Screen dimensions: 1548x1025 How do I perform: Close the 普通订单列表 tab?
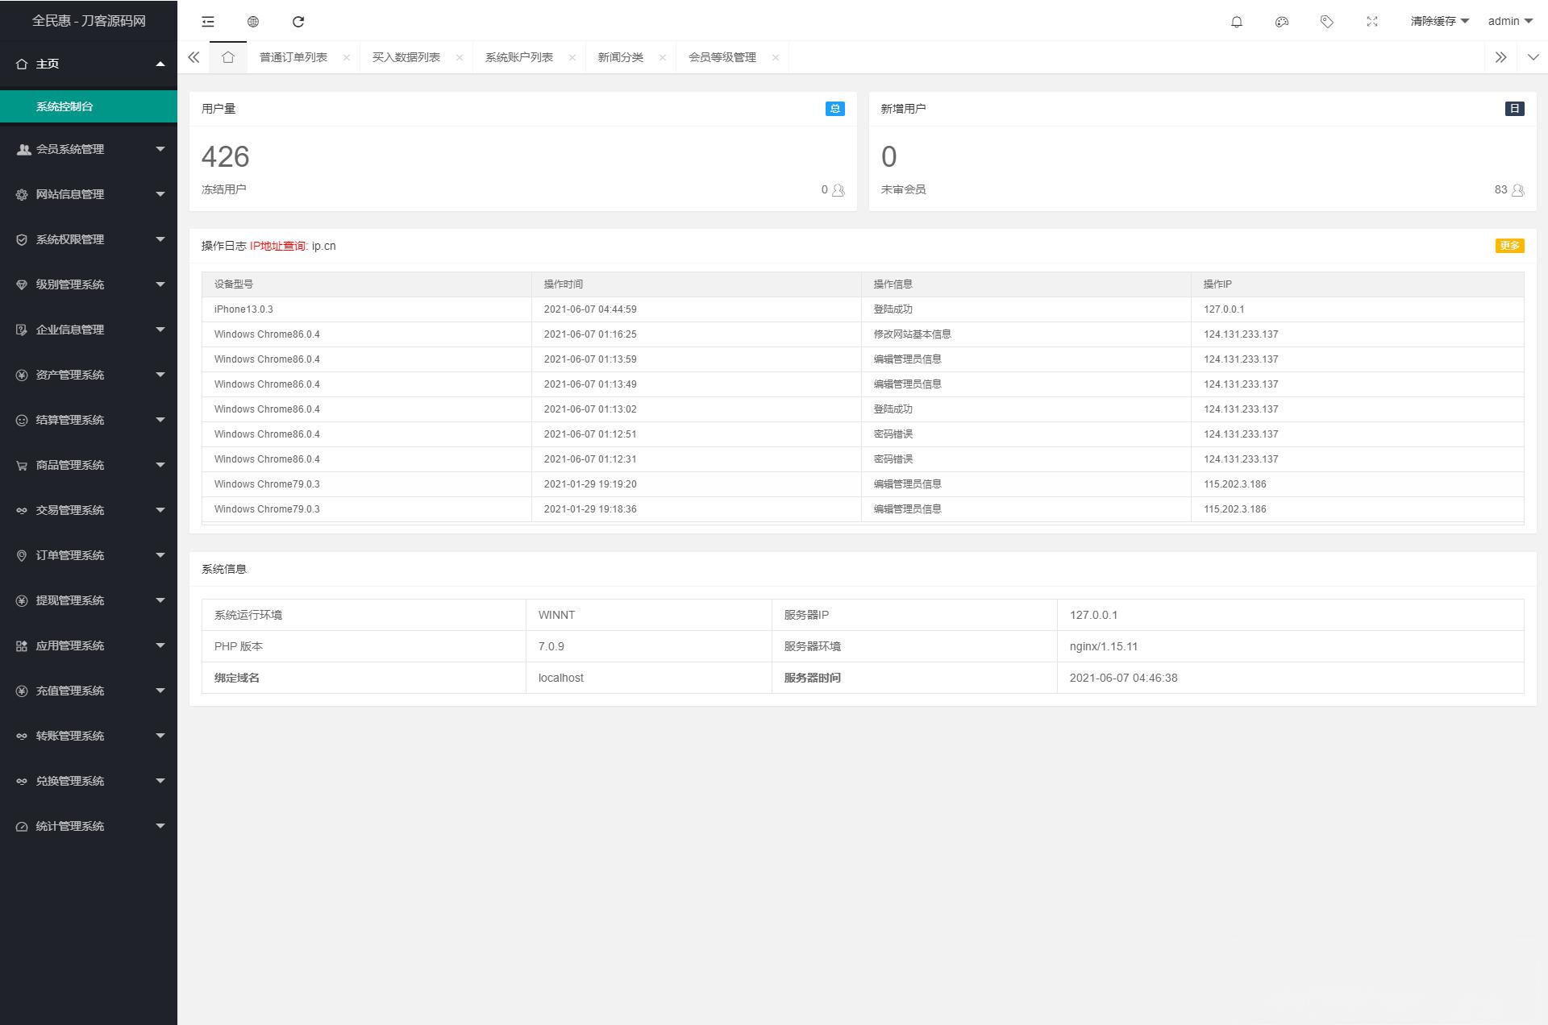coord(347,57)
